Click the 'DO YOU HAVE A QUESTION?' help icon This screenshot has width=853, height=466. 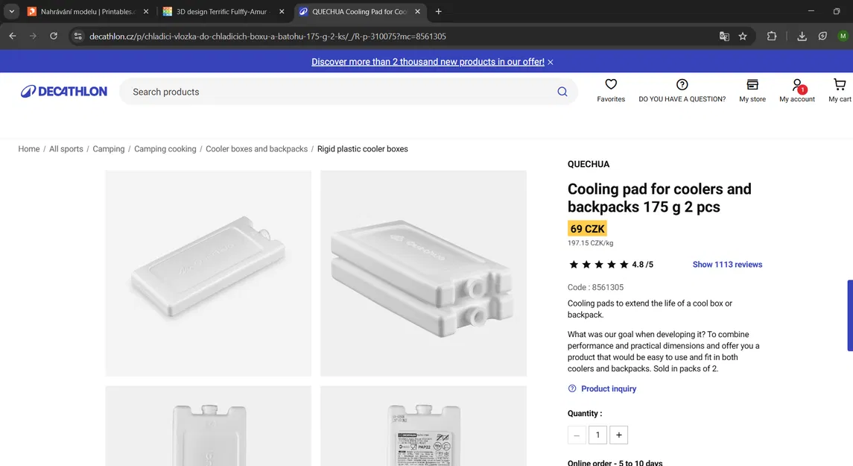pos(681,84)
